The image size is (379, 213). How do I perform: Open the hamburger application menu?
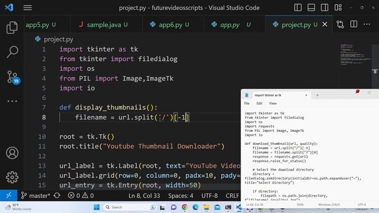(28, 8)
